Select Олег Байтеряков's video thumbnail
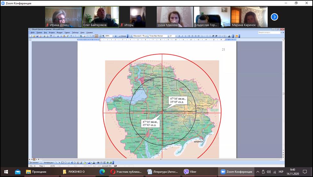Image resolution: width=313 pixels, height=177 pixels. (100, 17)
